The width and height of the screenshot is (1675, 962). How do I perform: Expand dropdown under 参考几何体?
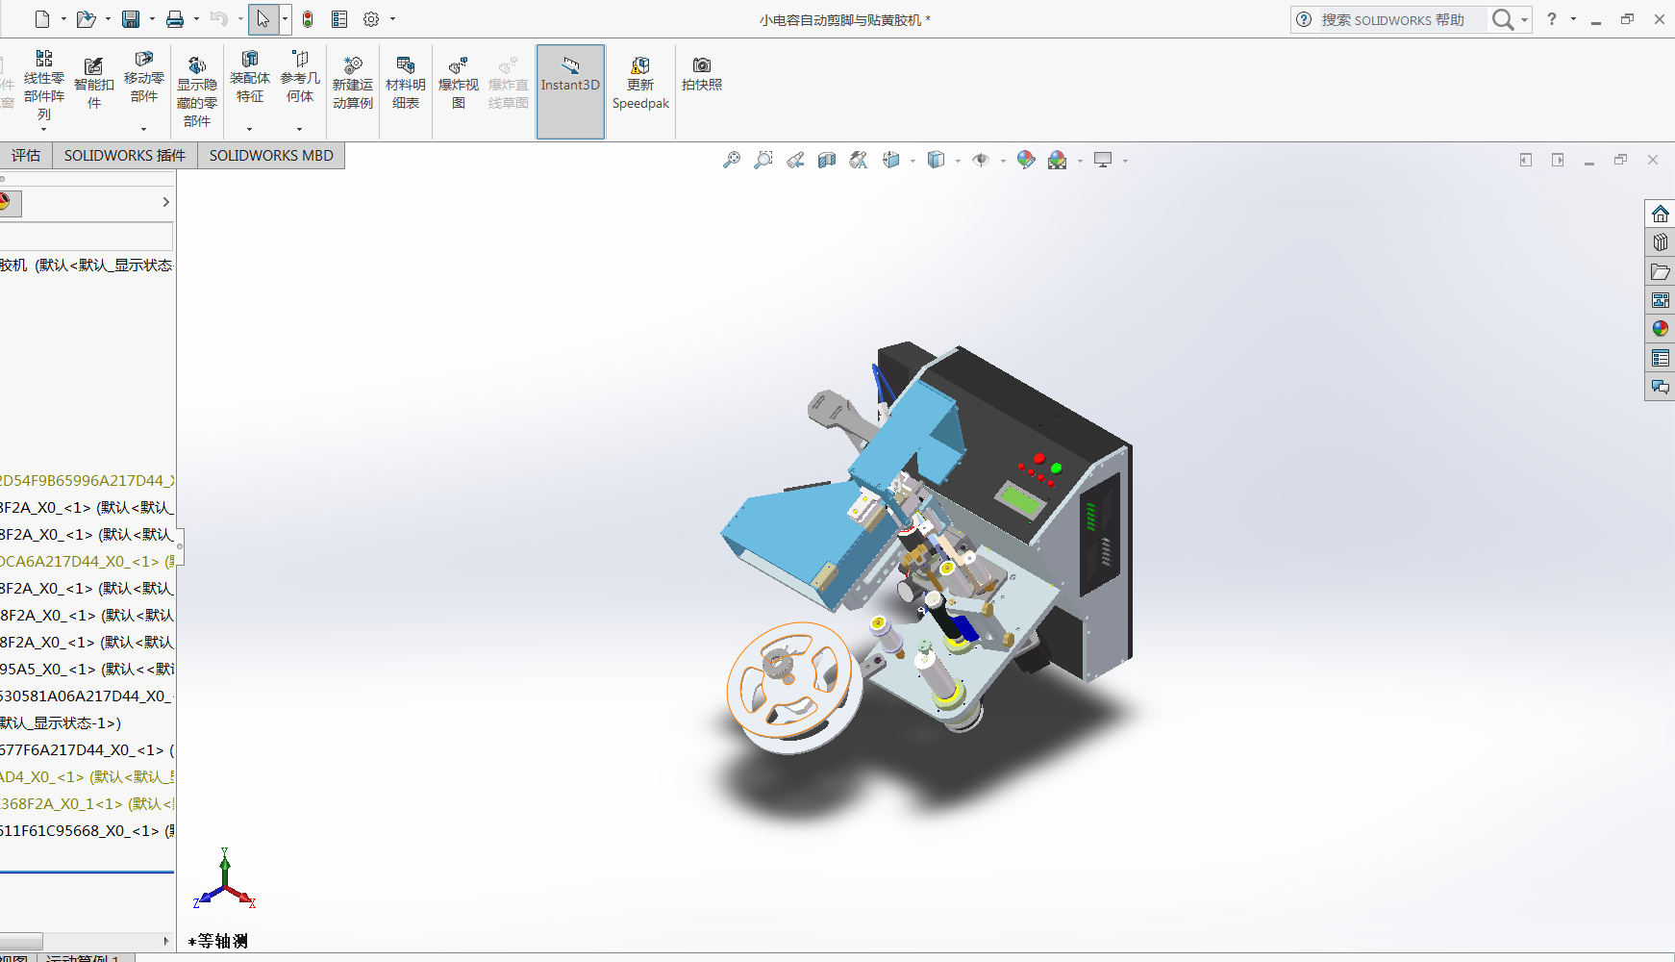pyautogui.click(x=300, y=129)
